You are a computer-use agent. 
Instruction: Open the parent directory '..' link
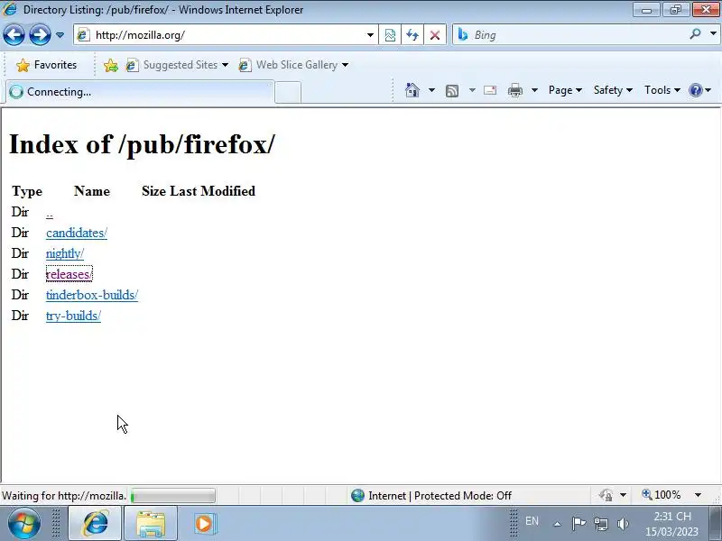[50, 214]
